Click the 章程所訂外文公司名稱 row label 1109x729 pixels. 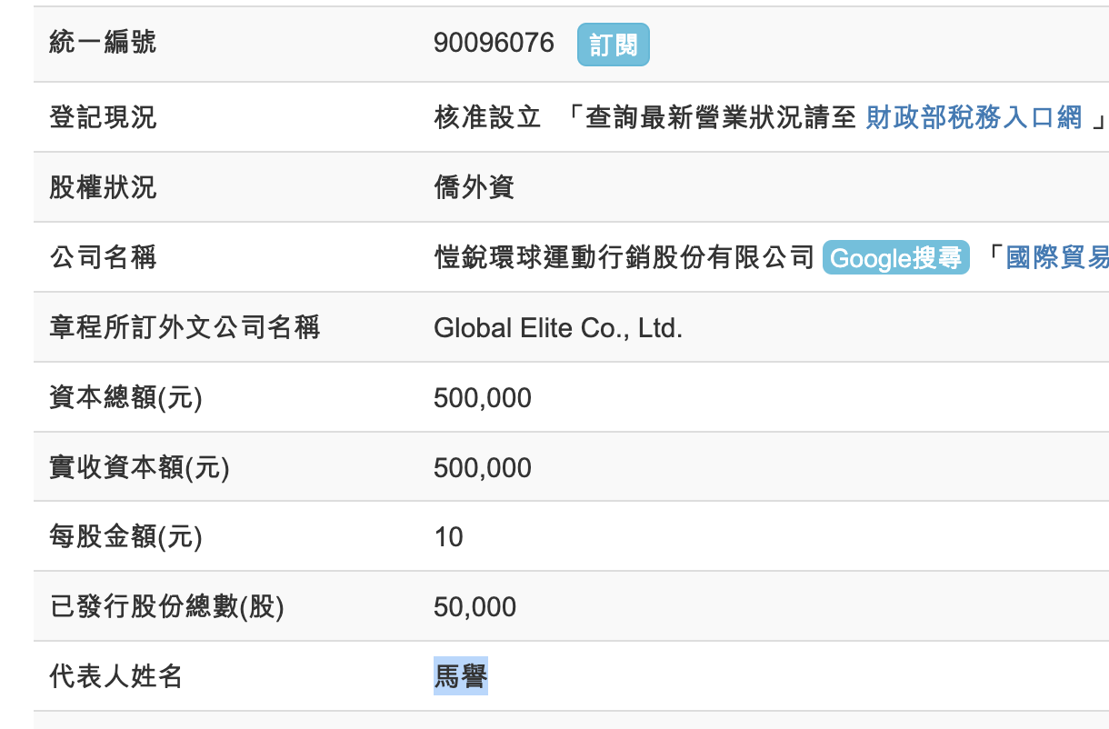click(185, 327)
